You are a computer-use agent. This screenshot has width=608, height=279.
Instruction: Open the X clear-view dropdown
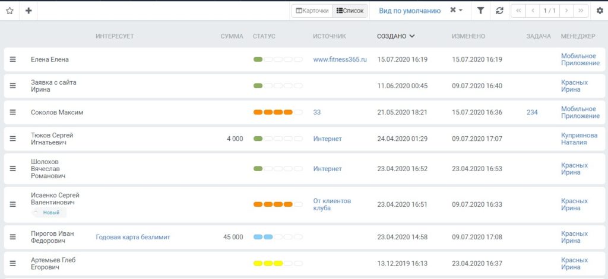coord(457,11)
